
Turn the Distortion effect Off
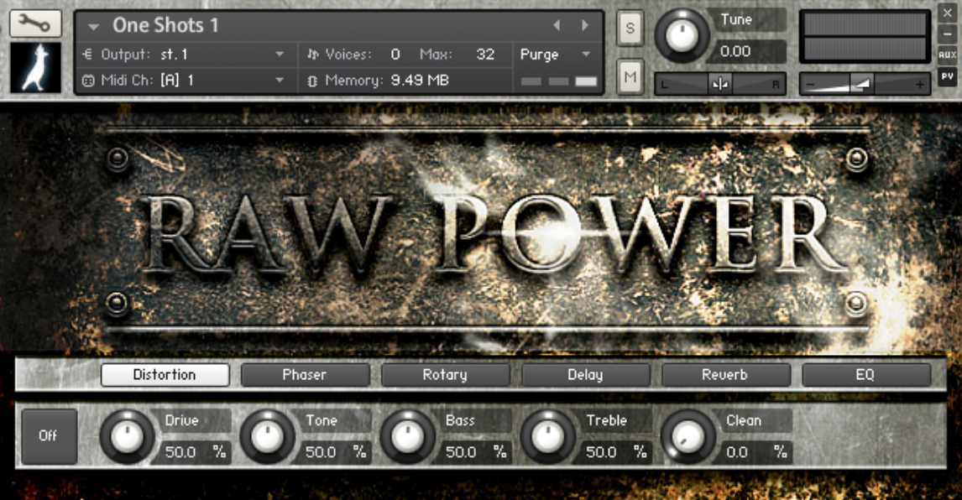49,436
